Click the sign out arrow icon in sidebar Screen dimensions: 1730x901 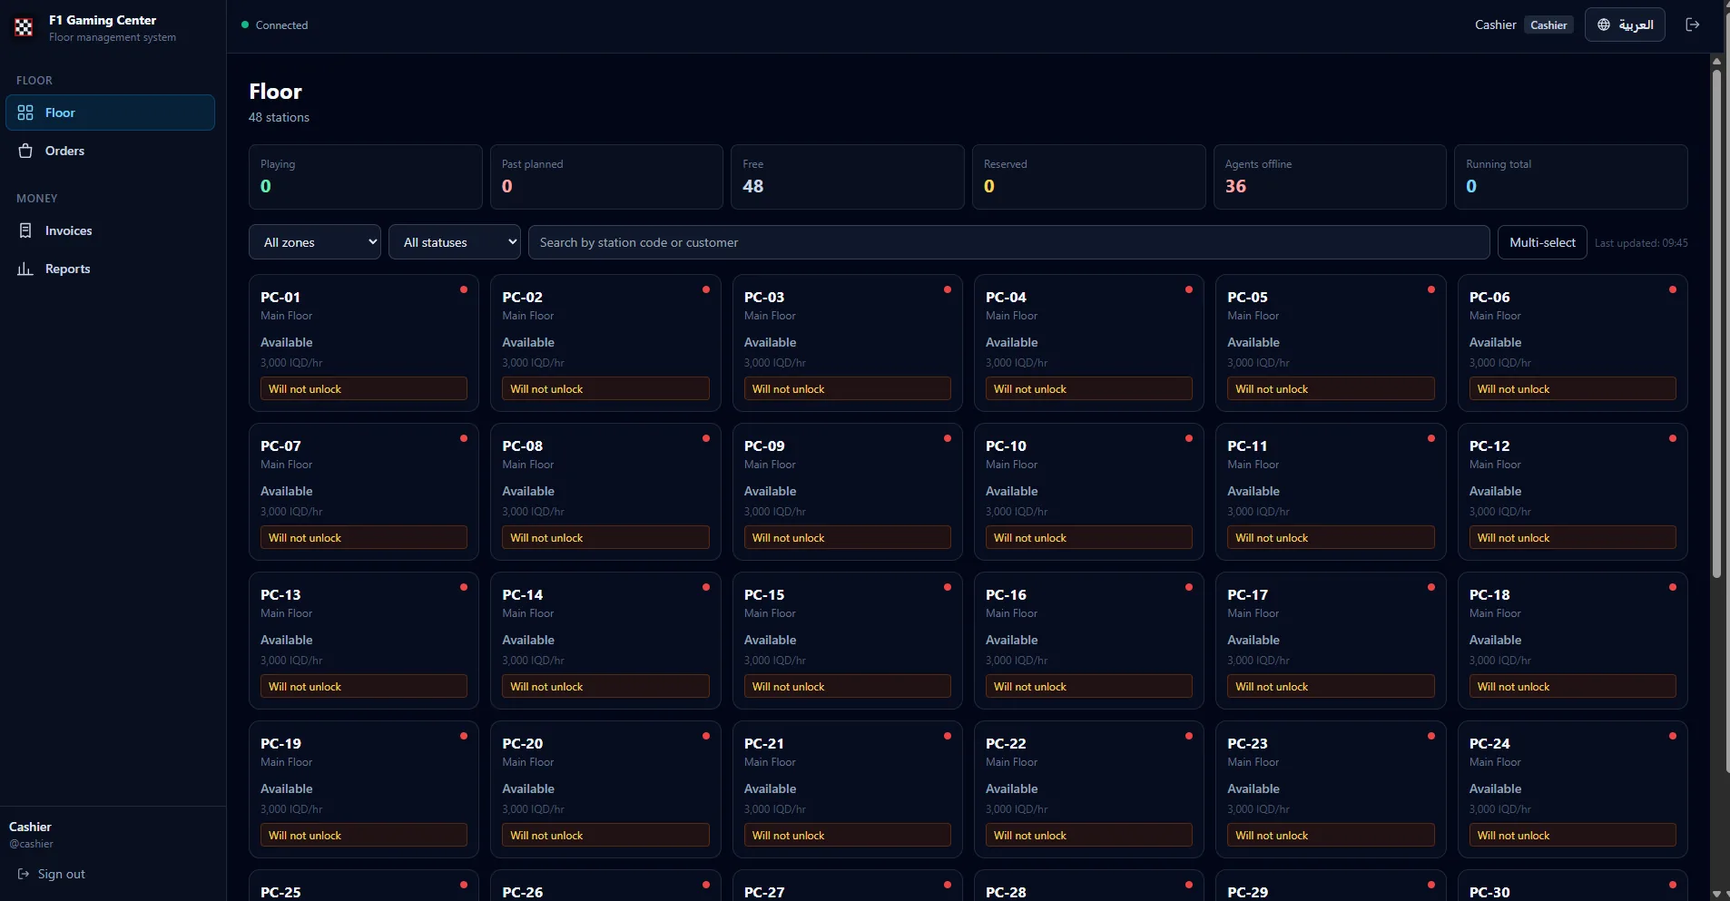tap(24, 874)
